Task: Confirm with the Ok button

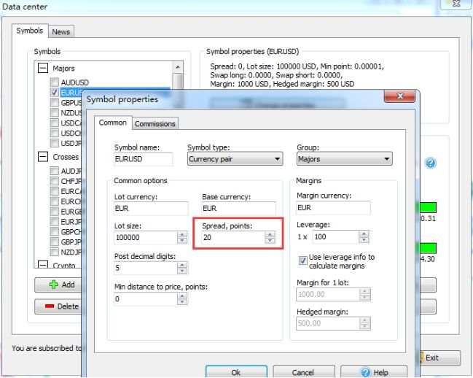Action: point(236,372)
